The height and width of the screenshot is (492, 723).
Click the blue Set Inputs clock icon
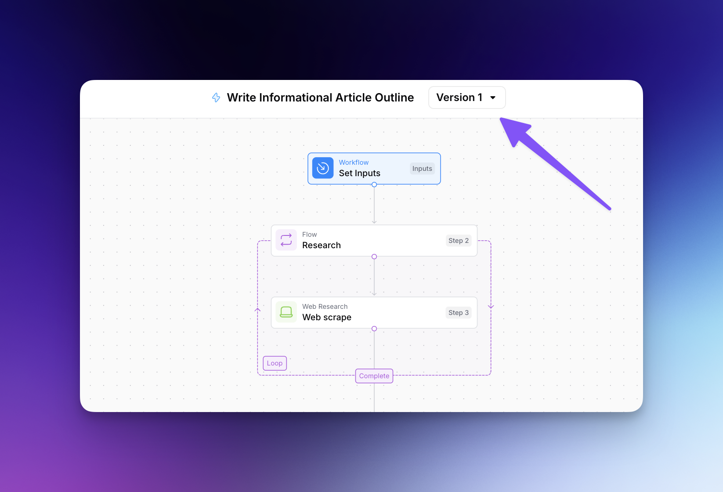click(x=323, y=168)
